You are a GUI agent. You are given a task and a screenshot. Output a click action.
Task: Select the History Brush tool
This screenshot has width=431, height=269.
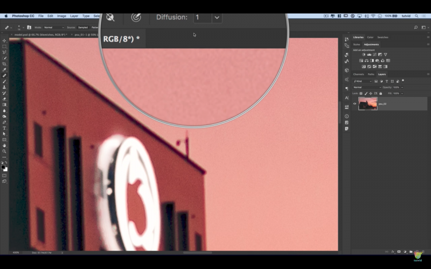coord(4,93)
